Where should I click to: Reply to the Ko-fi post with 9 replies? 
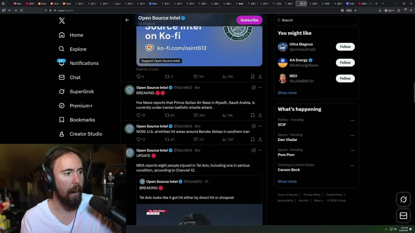pos(140,77)
